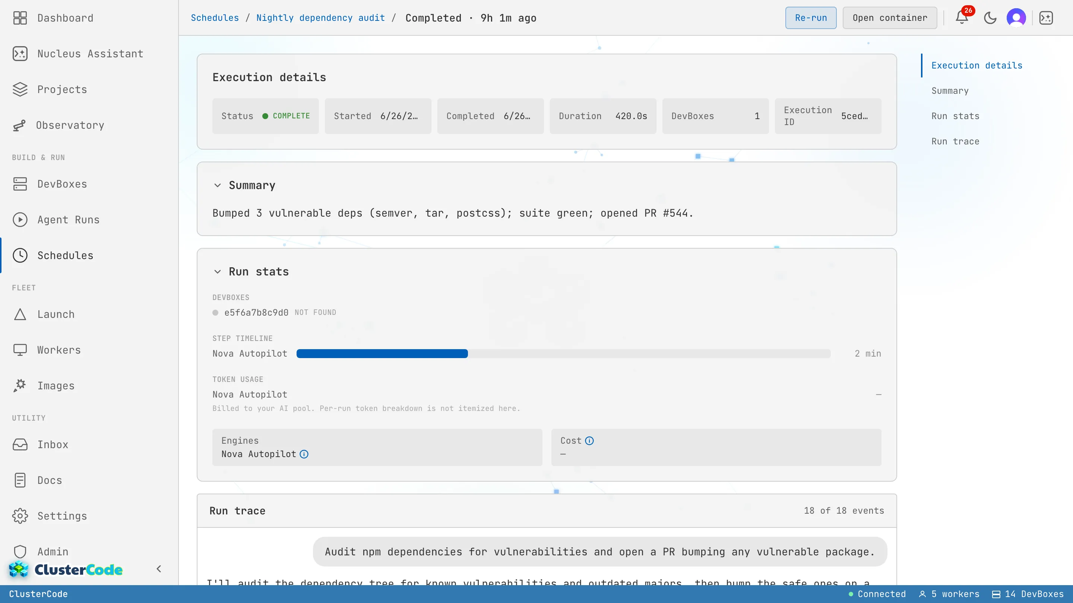Collapse the Summary section chevron
Viewport: 1073px width, 603px height.
coord(218,185)
